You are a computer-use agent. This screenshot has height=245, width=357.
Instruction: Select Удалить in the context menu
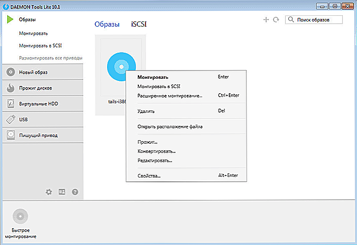(186, 111)
